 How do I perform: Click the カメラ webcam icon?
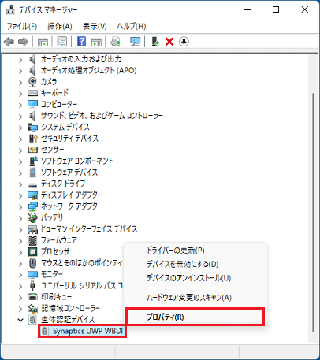coord(32,82)
